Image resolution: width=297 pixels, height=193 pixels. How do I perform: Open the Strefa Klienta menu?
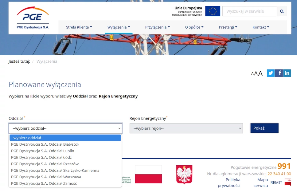(x=79, y=27)
